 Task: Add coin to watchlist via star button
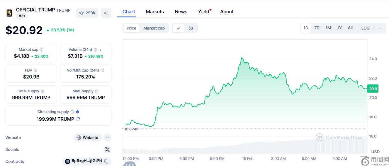(87, 13)
